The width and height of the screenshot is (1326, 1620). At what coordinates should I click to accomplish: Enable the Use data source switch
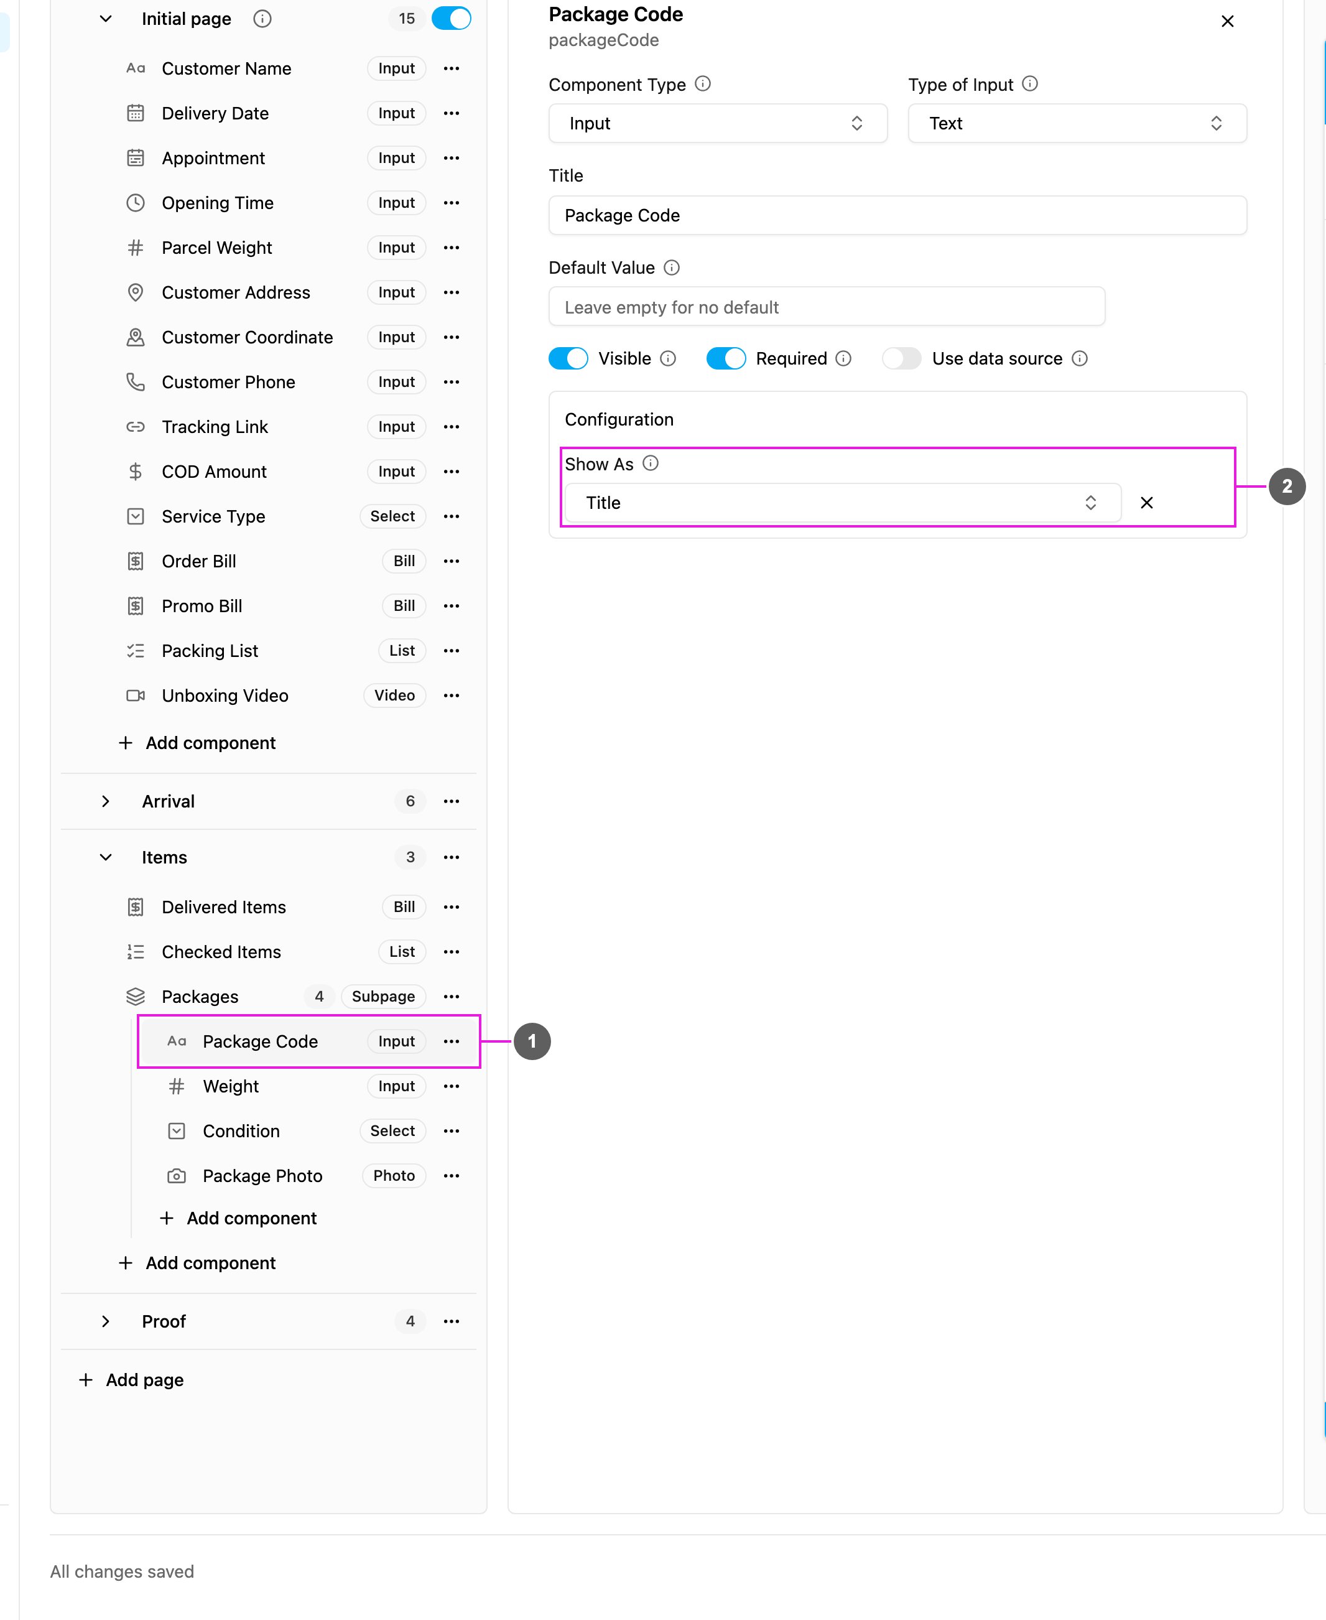point(902,358)
